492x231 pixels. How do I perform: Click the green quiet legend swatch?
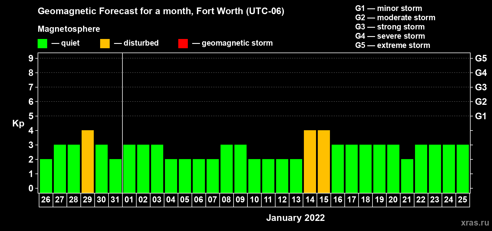[x=42, y=44]
